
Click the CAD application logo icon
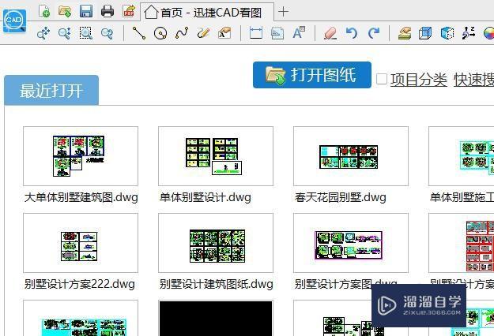click(14, 21)
